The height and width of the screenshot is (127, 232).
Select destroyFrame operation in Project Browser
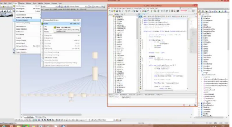coord(210,90)
